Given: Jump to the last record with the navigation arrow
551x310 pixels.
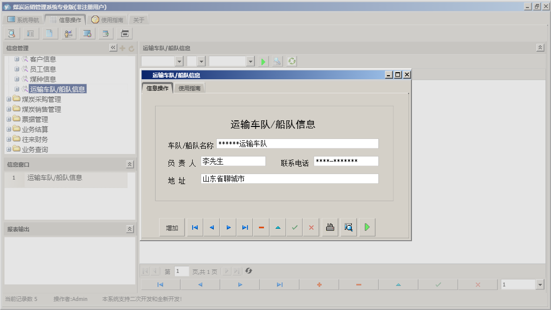Looking at the screenshot, I should pyautogui.click(x=244, y=227).
